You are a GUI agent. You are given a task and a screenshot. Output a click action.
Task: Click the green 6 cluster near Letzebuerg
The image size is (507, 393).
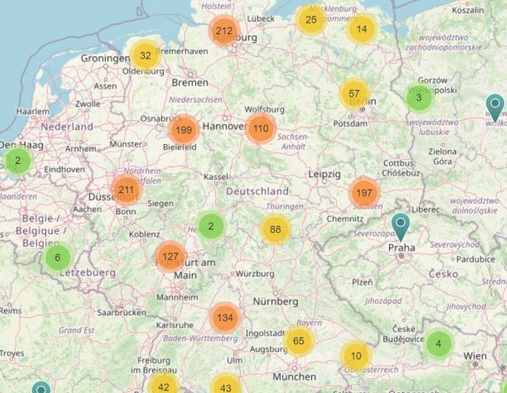click(x=58, y=257)
